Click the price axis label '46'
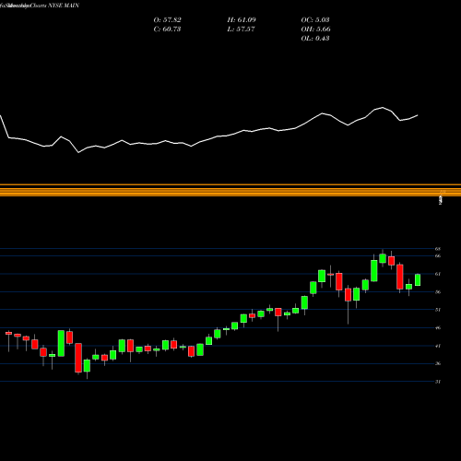This screenshot has width=461, height=461. point(438,328)
